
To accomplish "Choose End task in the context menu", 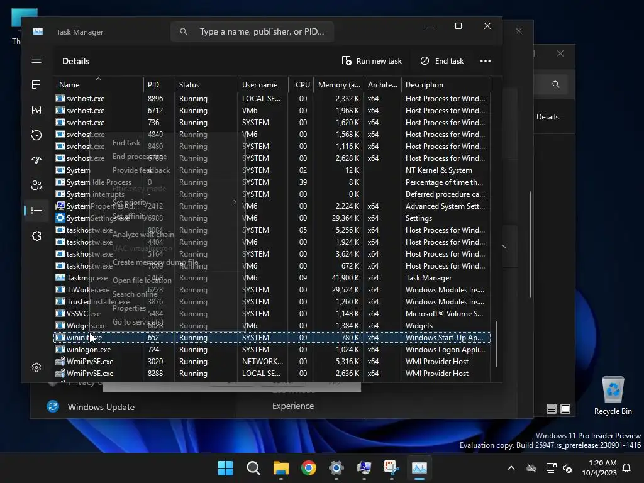I will pos(126,143).
